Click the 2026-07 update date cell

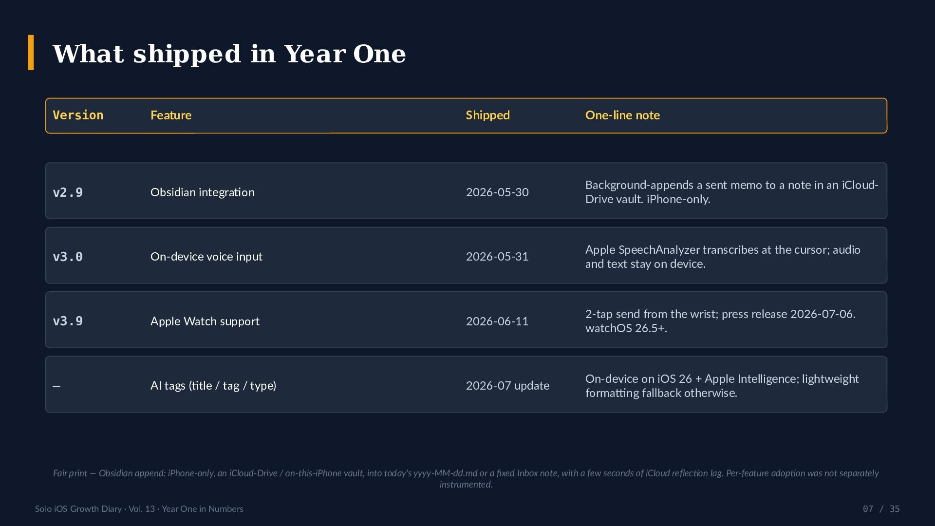click(x=507, y=386)
